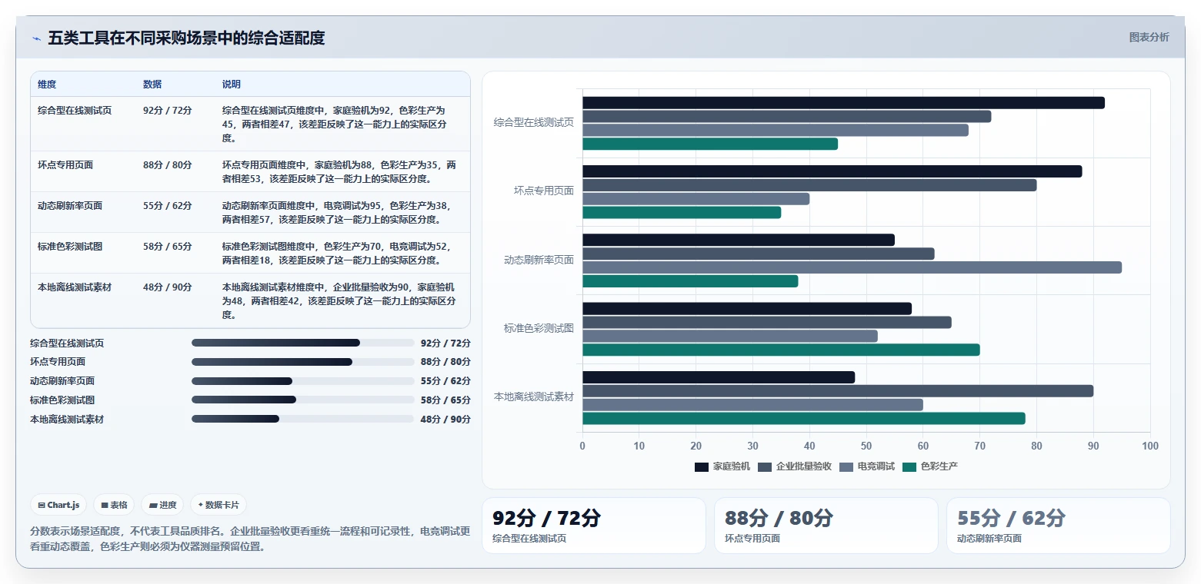Click the 本地离线测试素材 progress bar
The image size is (1201, 584).
(x=303, y=419)
